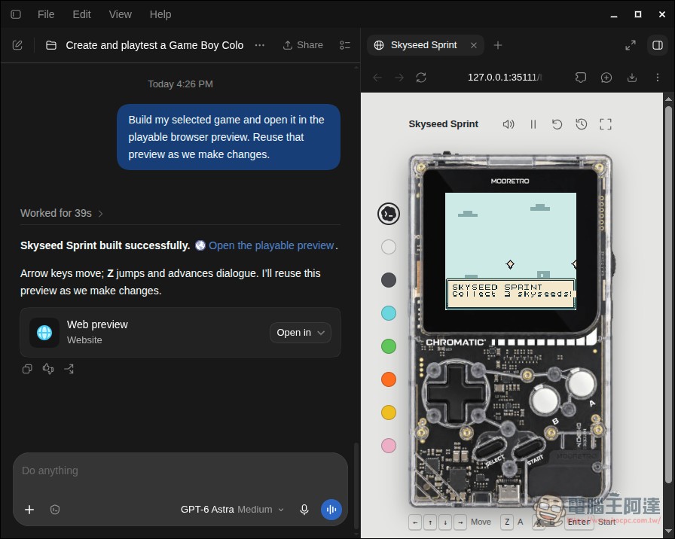This screenshot has width=675, height=539.
Task: Tap the console's B button
Action: click(x=545, y=400)
